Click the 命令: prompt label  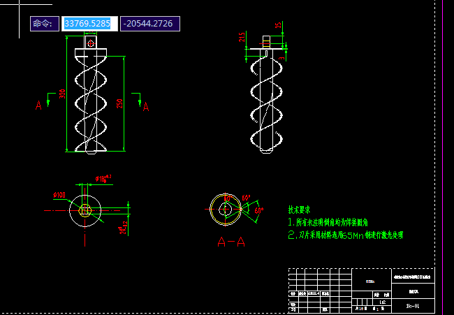coord(45,24)
